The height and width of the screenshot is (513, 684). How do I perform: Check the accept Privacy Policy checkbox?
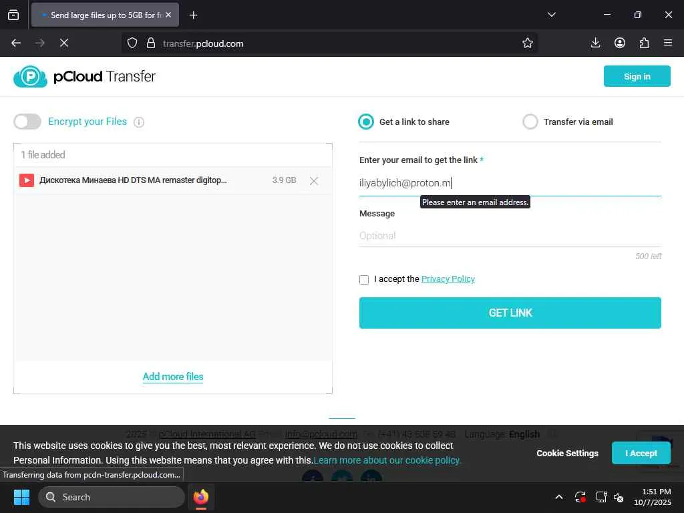tap(364, 280)
